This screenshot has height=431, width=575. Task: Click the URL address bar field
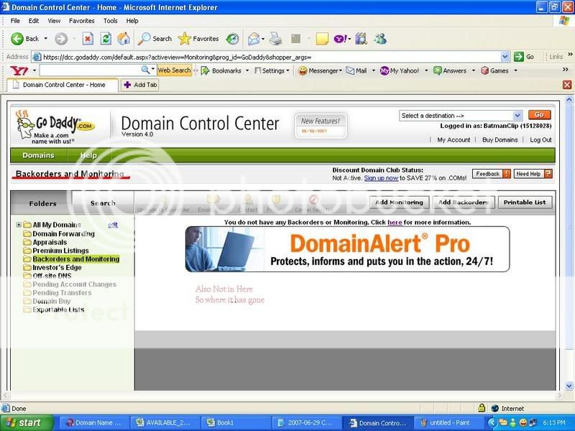(272, 57)
